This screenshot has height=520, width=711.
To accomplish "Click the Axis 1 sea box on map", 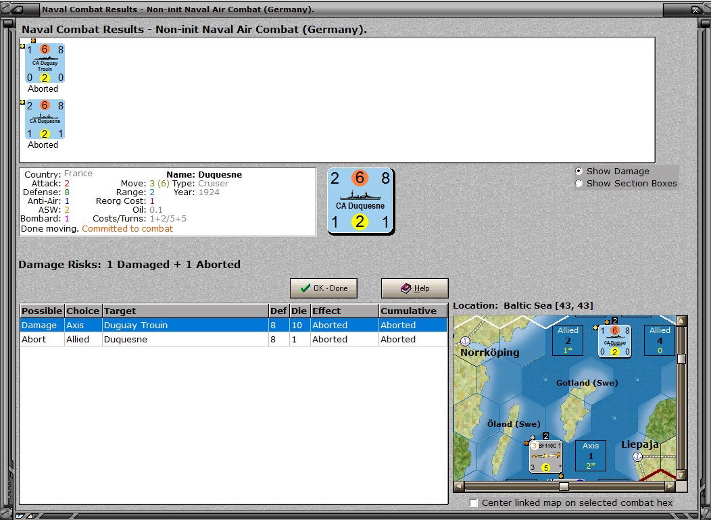I will coord(591,456).
